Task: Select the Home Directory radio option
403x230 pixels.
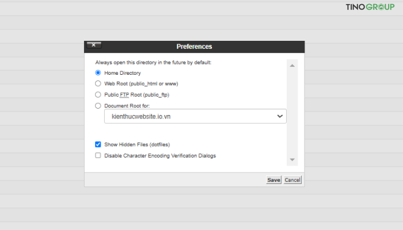Action: coord(98,73)
